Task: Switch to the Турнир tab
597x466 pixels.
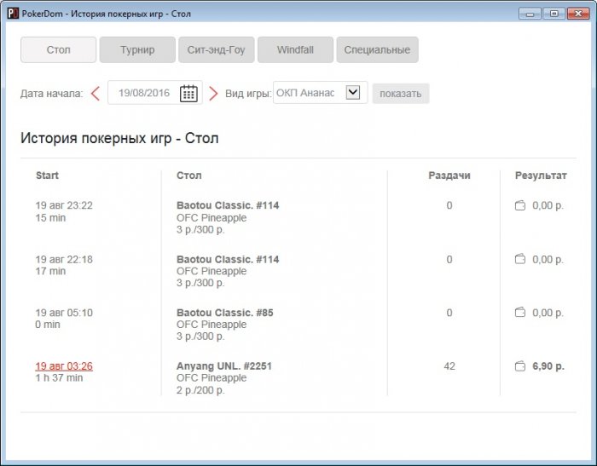Action: 137,50
